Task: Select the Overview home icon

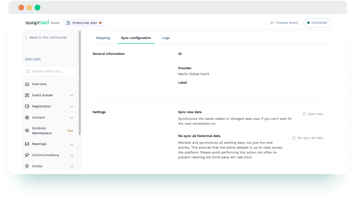Action: coord(27,84)
